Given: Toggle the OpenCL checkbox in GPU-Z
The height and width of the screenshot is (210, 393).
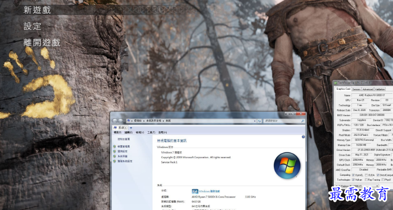Looking at the screenshot, I should pyautogui.click(x=353, y=175).
